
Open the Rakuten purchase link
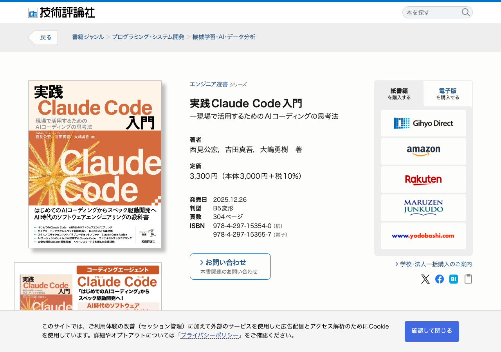click(424, 180)
